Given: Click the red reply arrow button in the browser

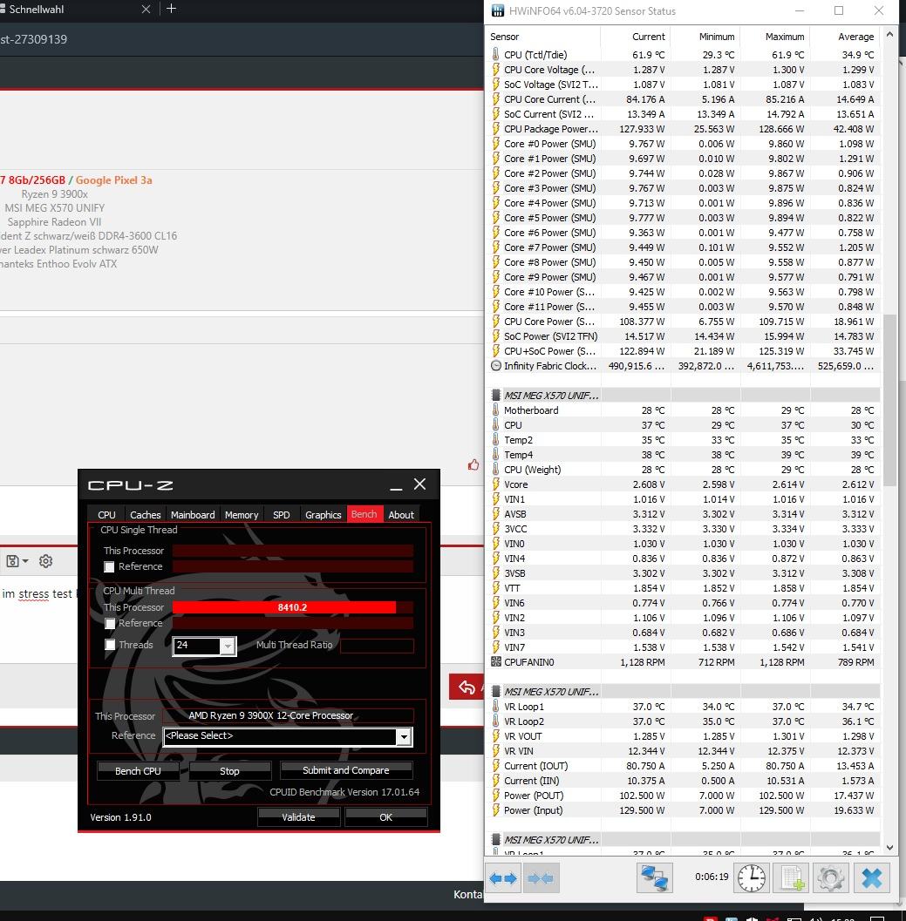Looking at the screenshot, I should click(x=467, y=687).
